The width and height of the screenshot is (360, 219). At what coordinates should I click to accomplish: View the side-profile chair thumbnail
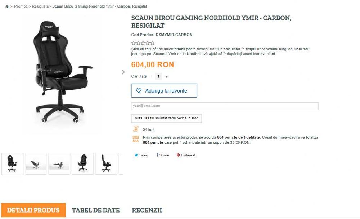click(x=106, y=164)
